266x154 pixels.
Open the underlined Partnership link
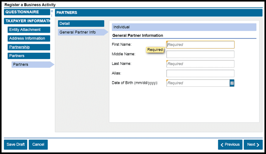tap(19, 47)
